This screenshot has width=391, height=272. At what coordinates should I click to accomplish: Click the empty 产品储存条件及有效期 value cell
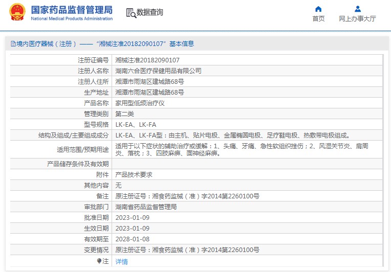tap(247, 164)
